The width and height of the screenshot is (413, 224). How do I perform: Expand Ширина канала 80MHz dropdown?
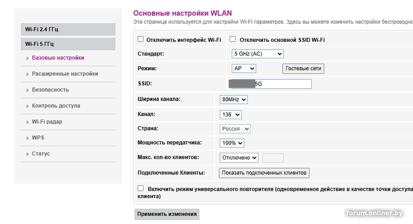click(234, 99)
